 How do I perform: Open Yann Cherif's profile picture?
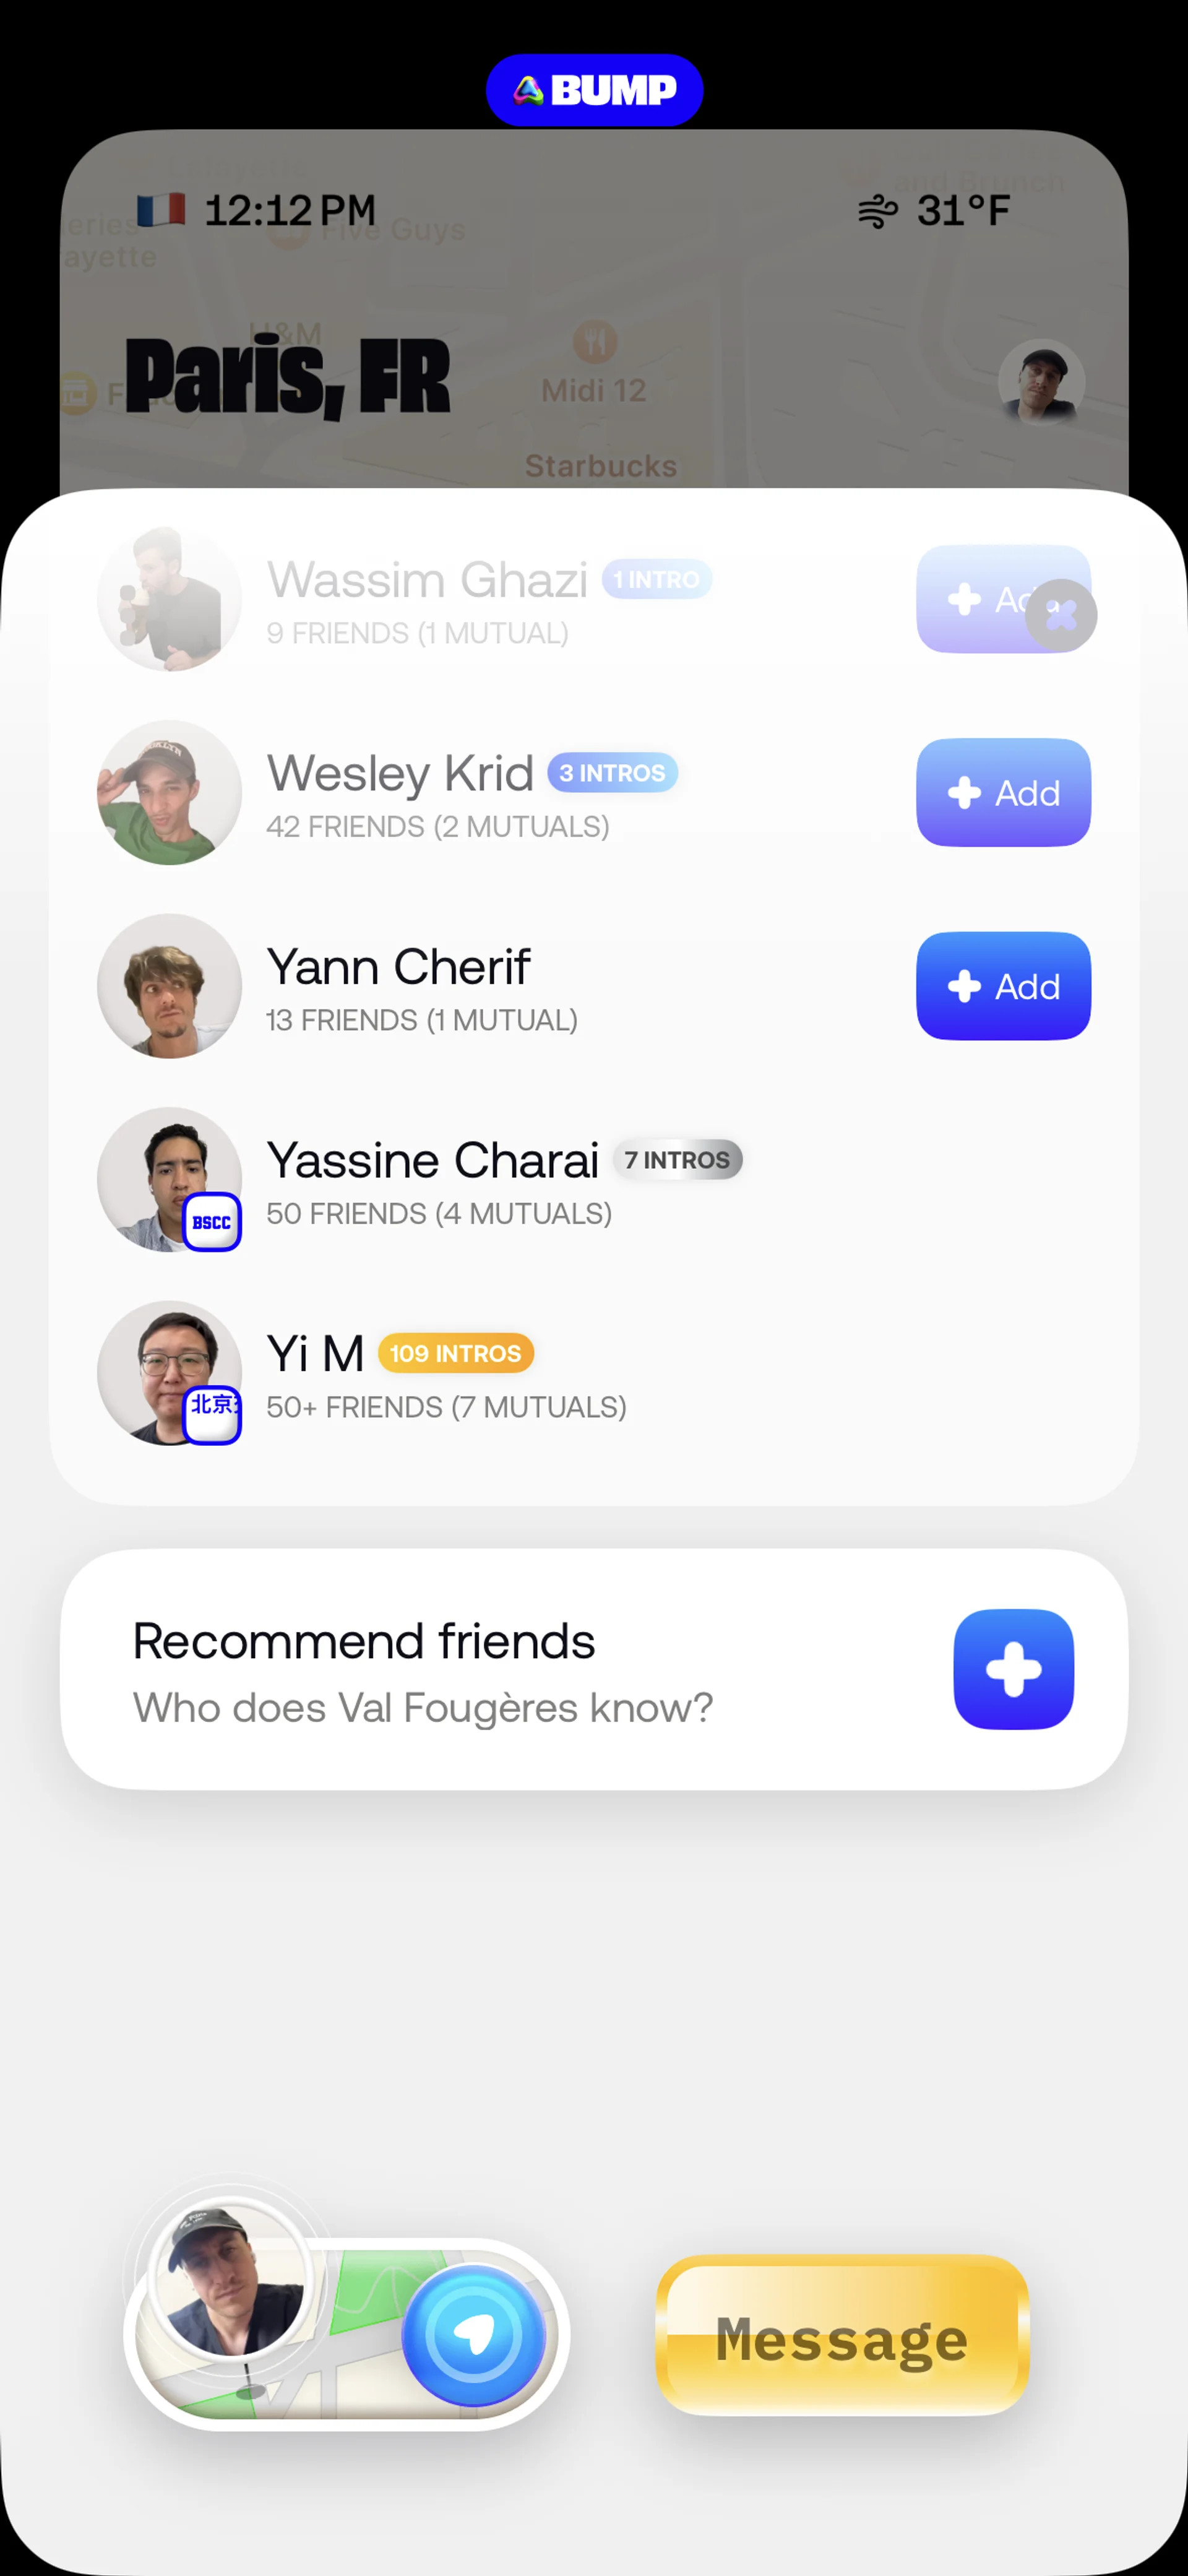click(x=169, y=986)
